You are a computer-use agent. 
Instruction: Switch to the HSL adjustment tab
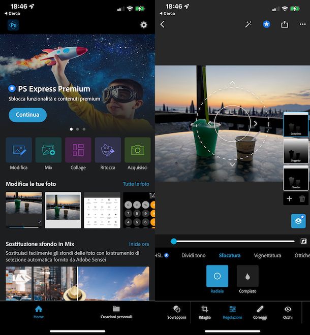point(162,255)
